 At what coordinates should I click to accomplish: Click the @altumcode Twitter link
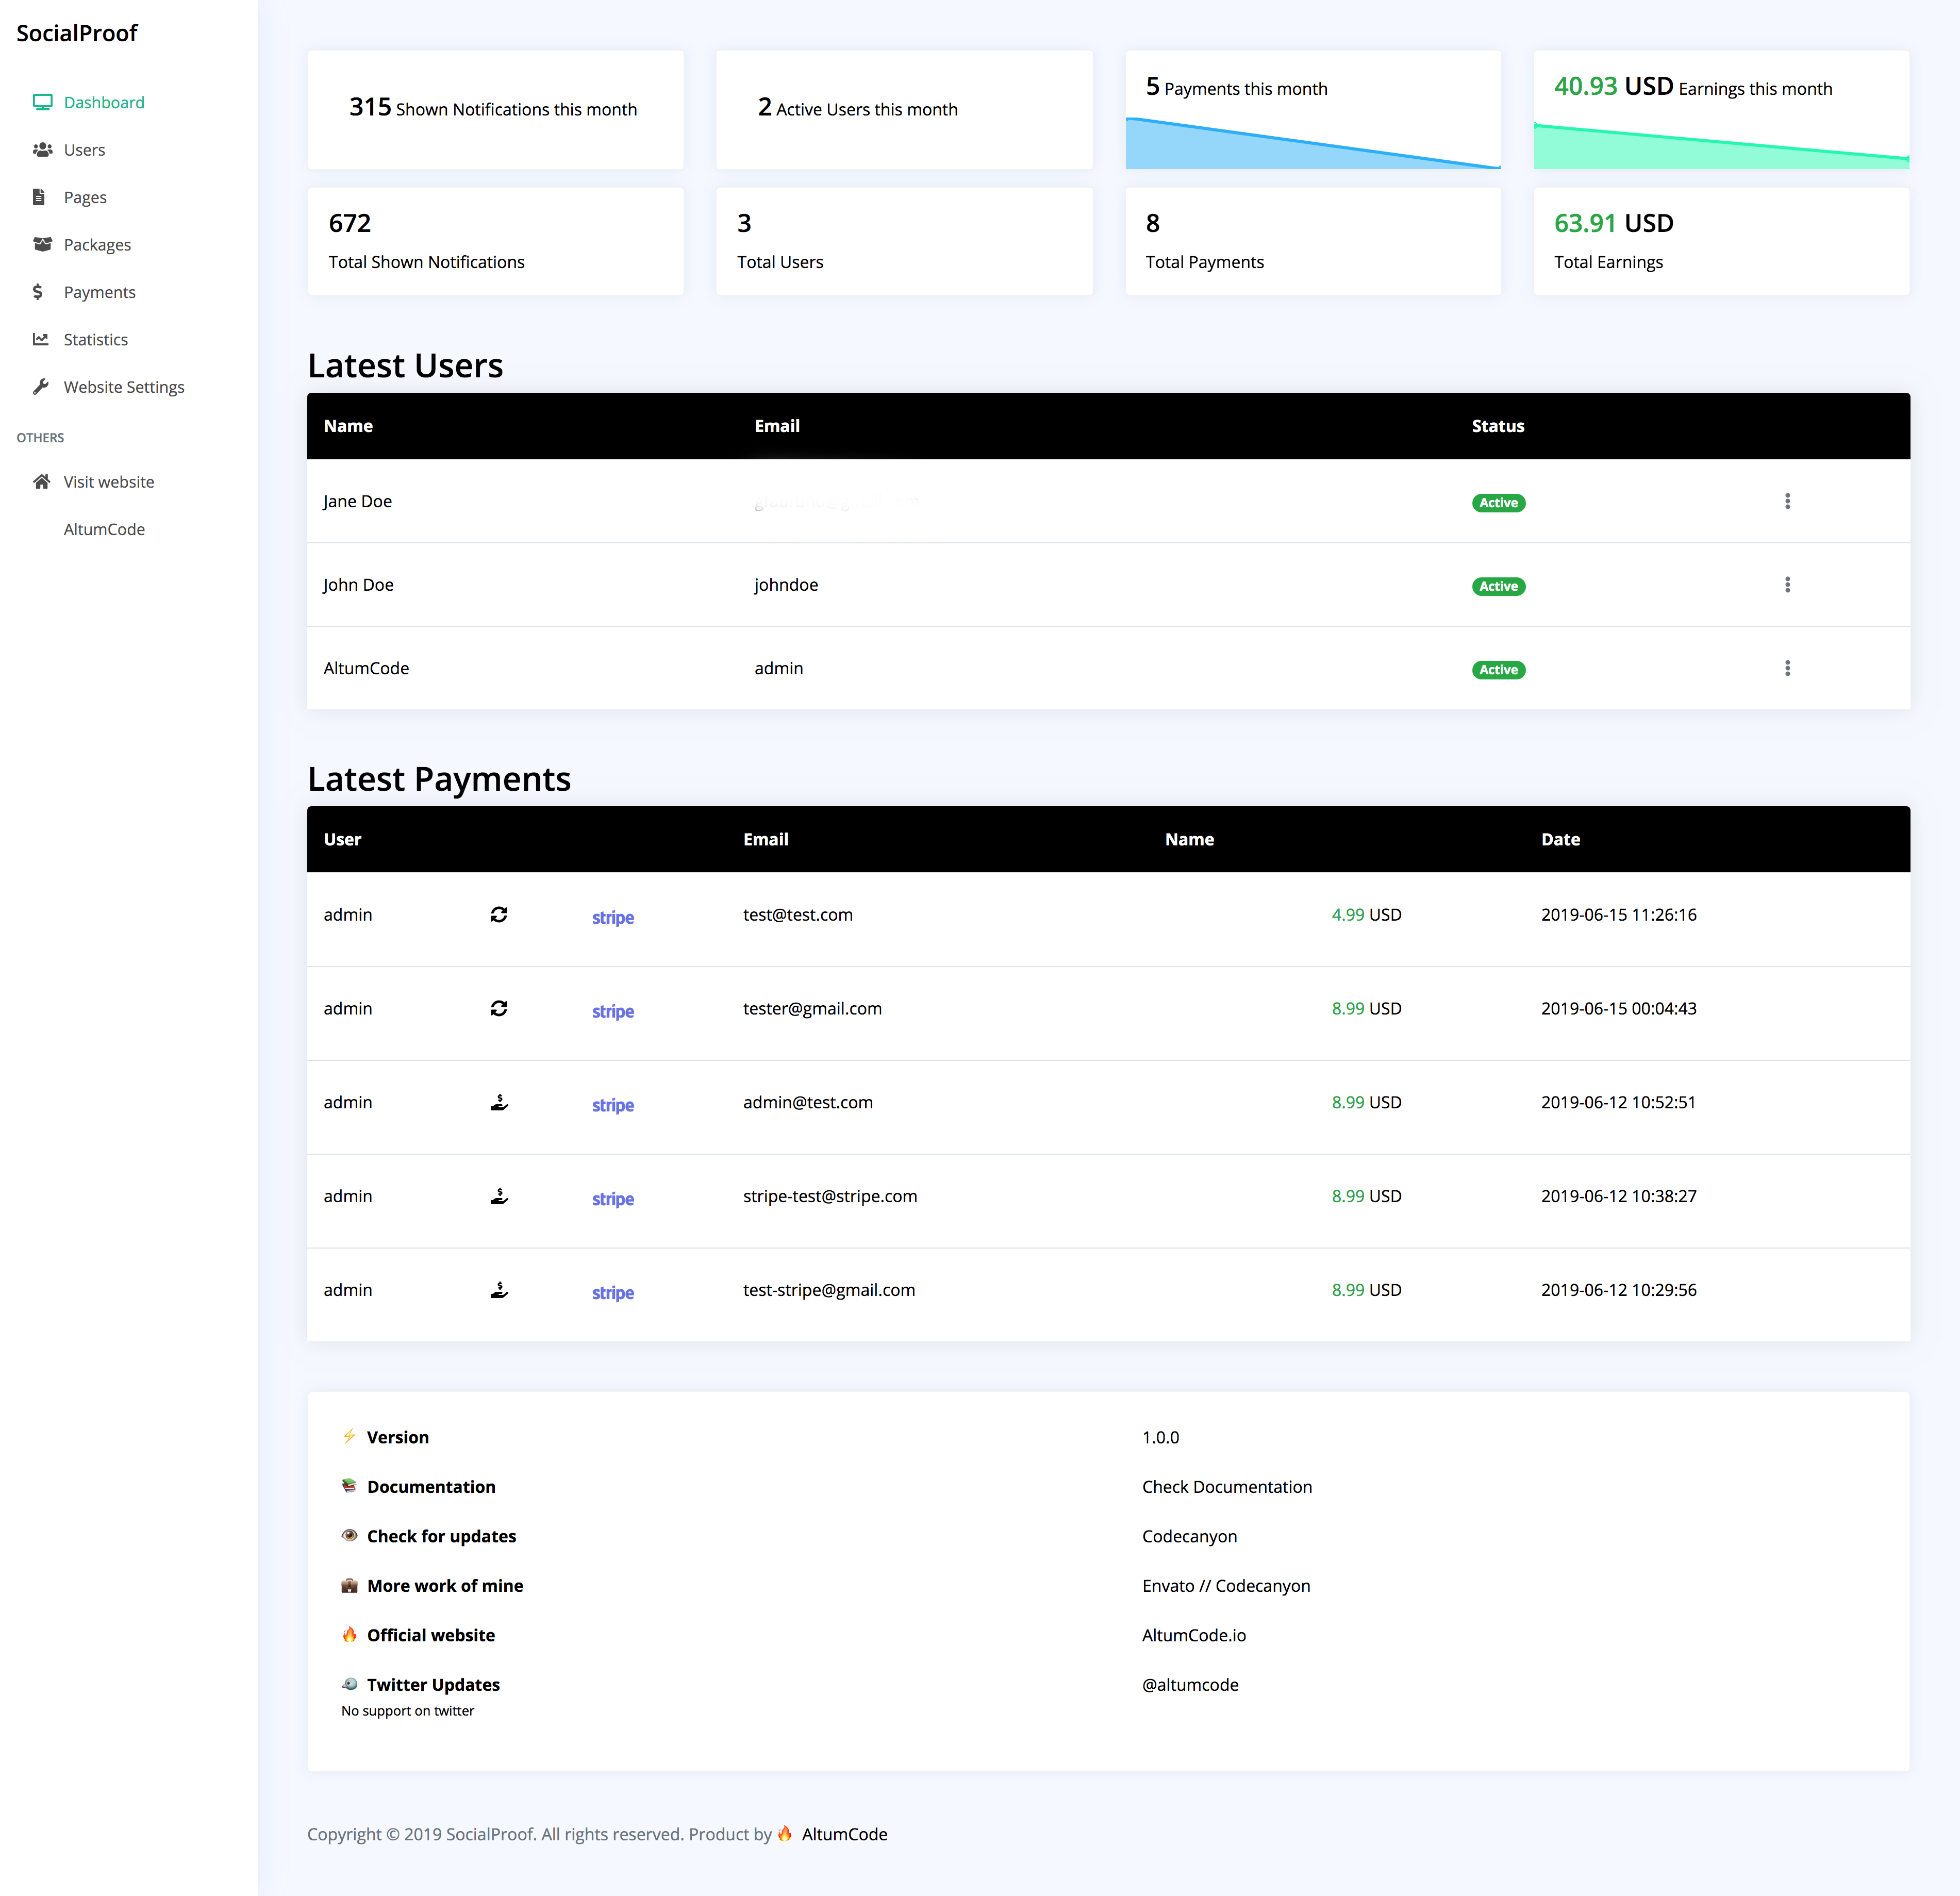coord(1190,1685)
